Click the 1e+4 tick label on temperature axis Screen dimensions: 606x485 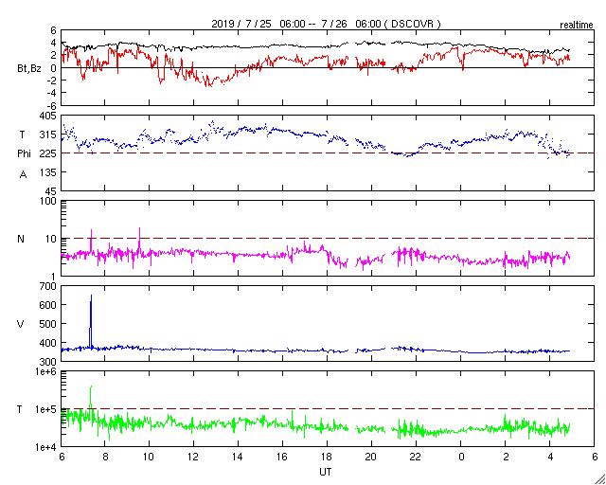45,447
